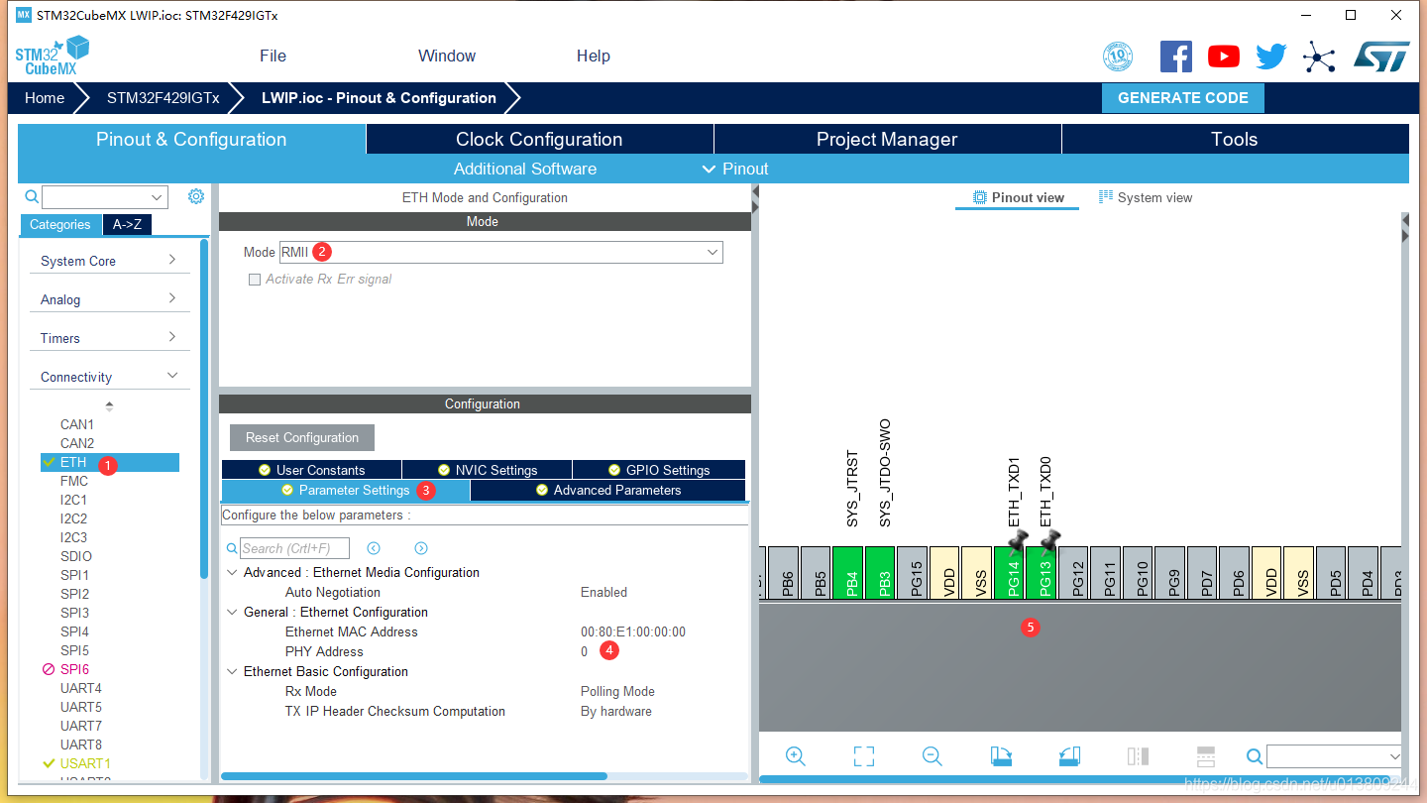Click the GENERATE CODE button
Screen dimensions: 1427x803
1183,98
